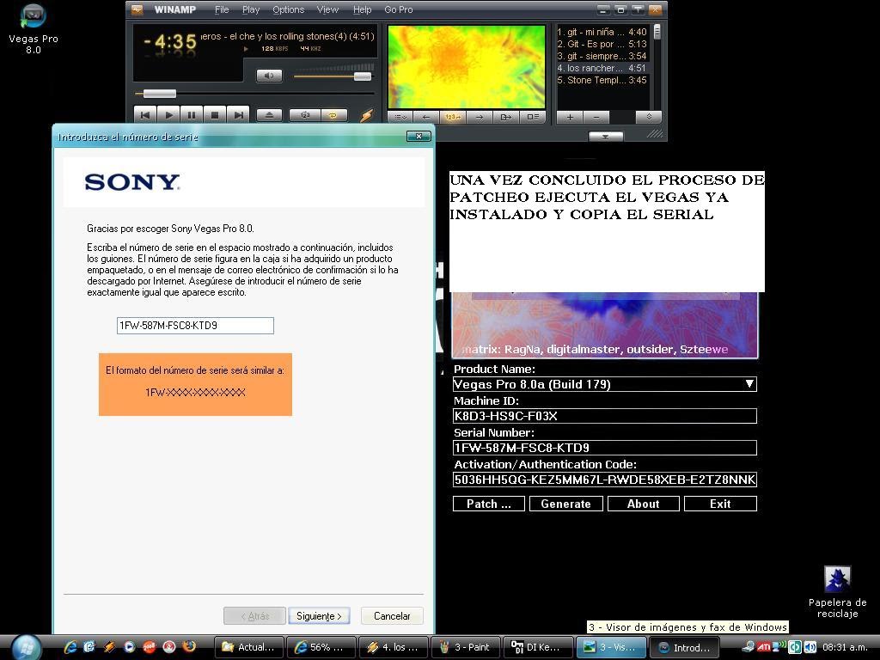Click Exit button in keygen
Viewport: 880px width, 660px height.
(720, 504)
